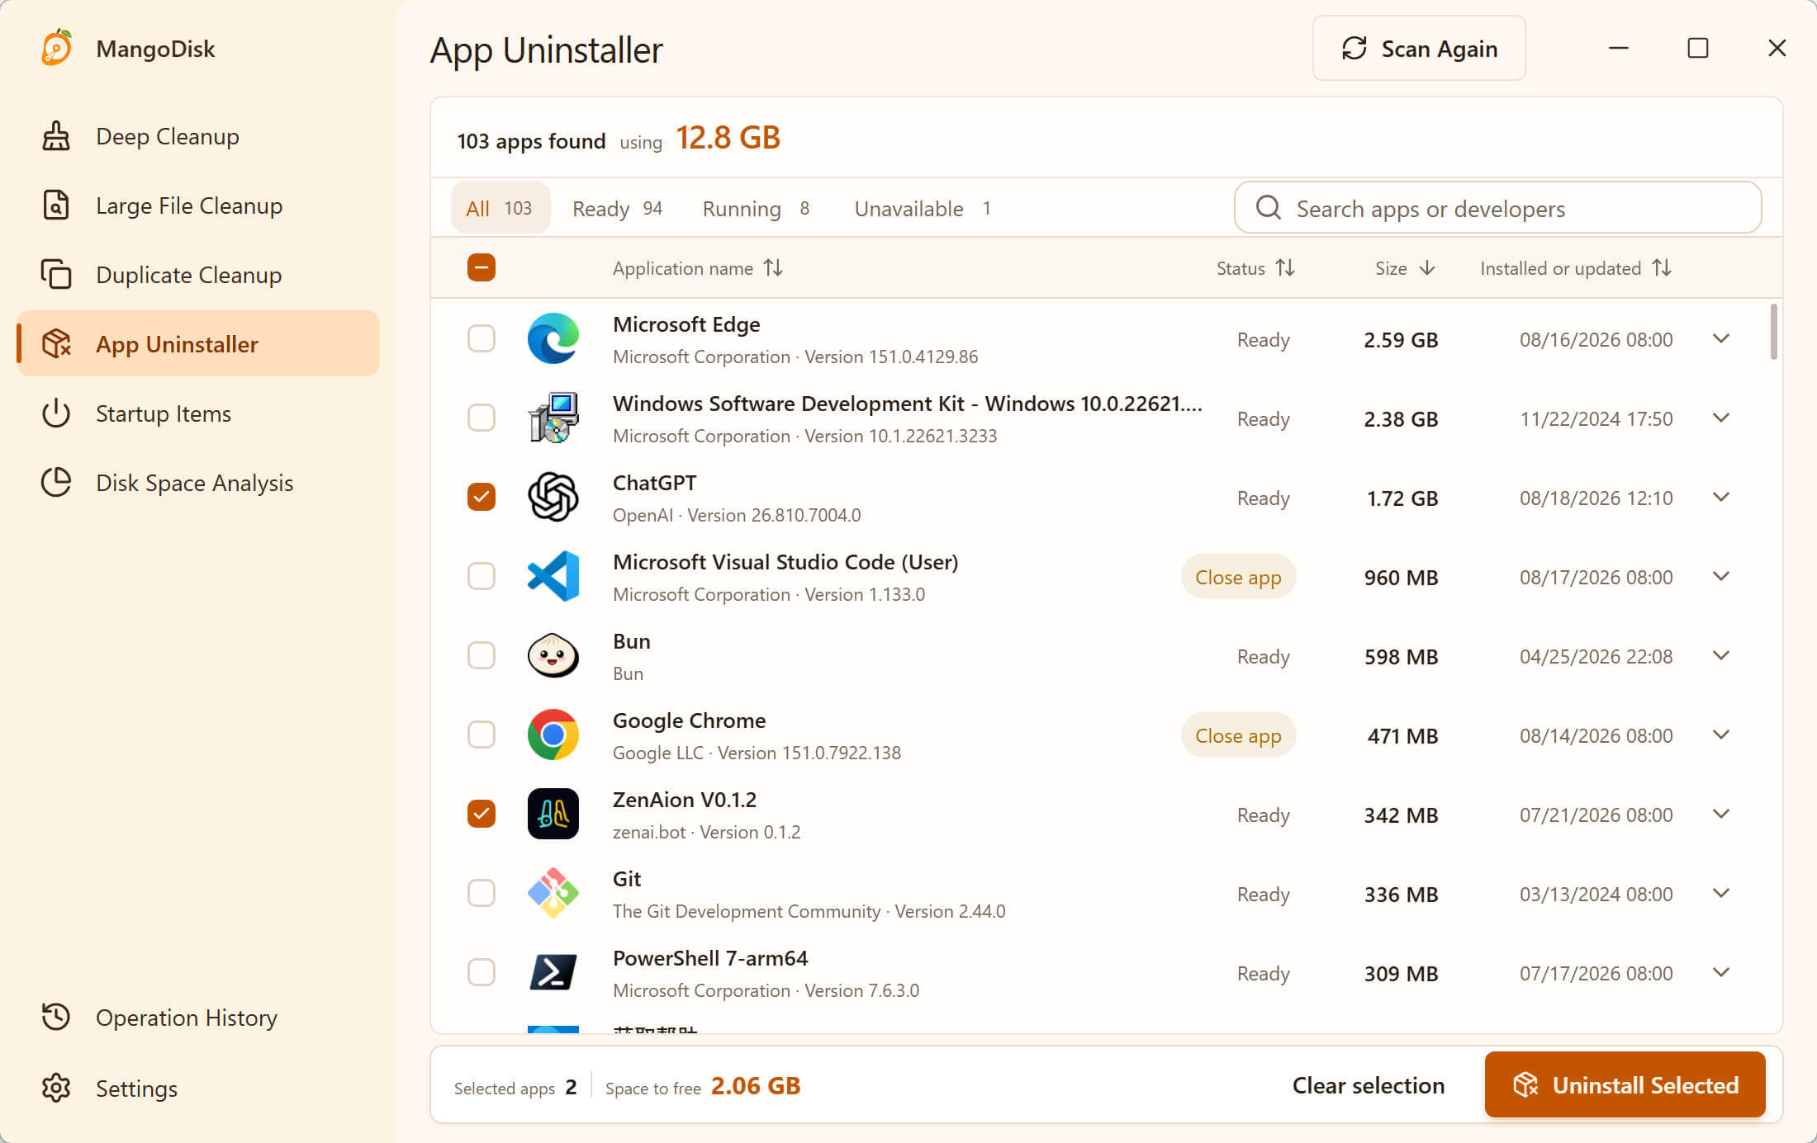Check the Bun checkbox
This screenshot has height=1143, width=1817.
(x=482, y=655)
